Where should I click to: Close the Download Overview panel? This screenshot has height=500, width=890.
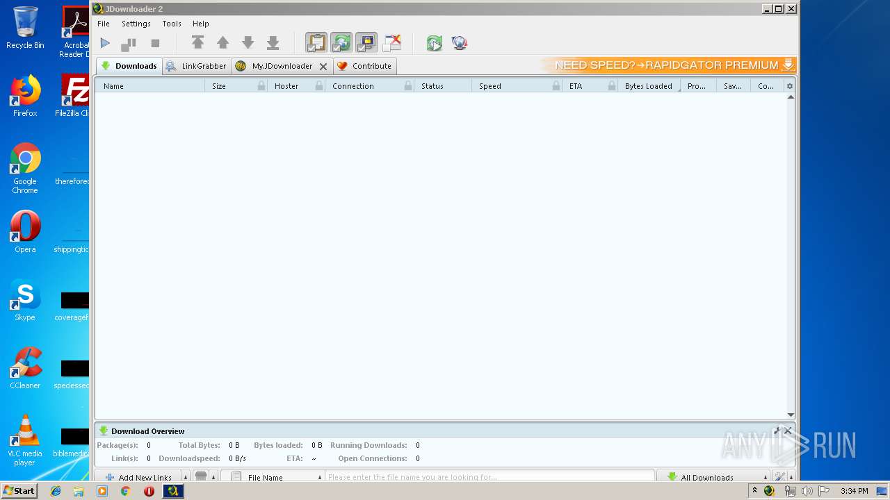[788, 431]
